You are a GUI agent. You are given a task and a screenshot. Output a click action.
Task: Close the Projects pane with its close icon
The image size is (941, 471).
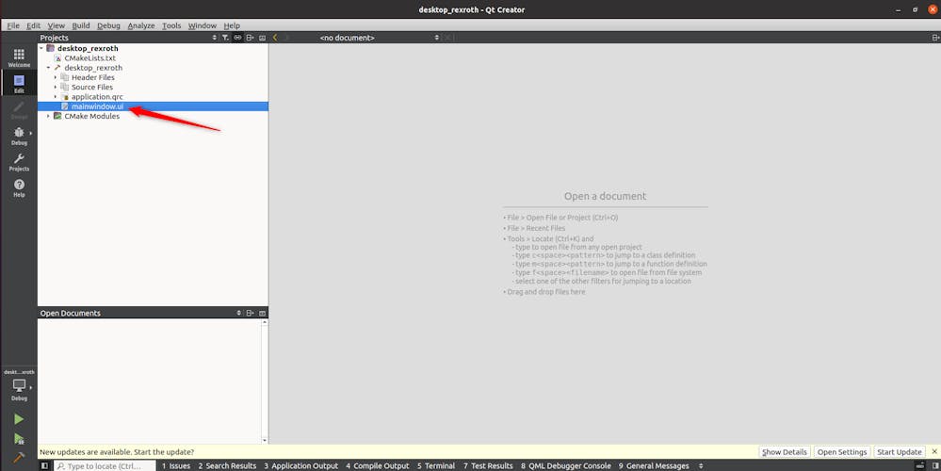(262, 37)
